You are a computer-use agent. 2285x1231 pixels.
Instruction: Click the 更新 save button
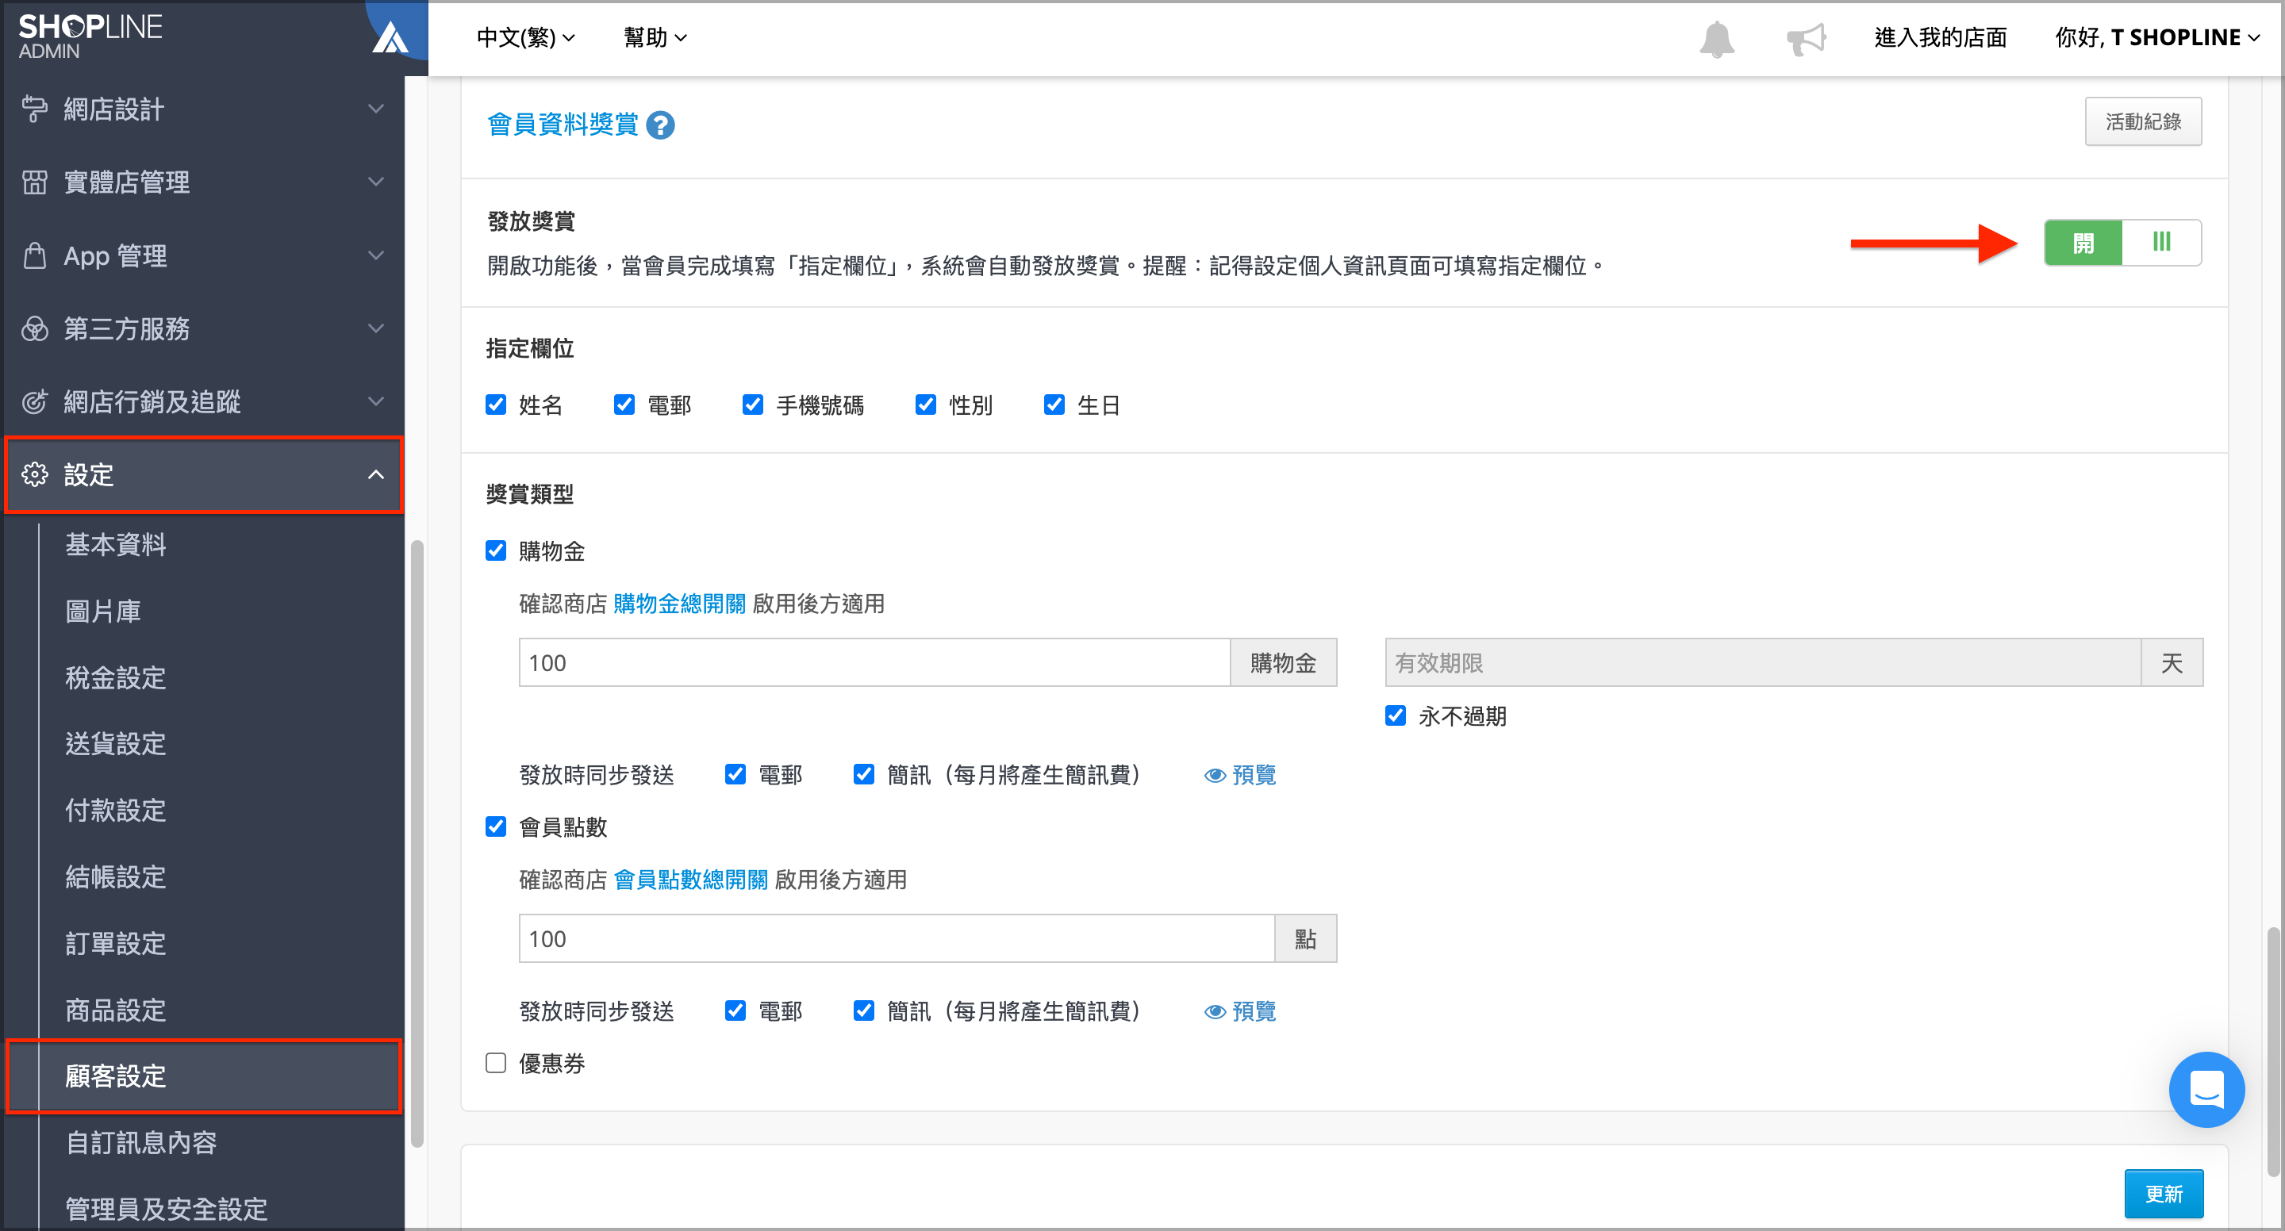(x=2163, y=1194)
